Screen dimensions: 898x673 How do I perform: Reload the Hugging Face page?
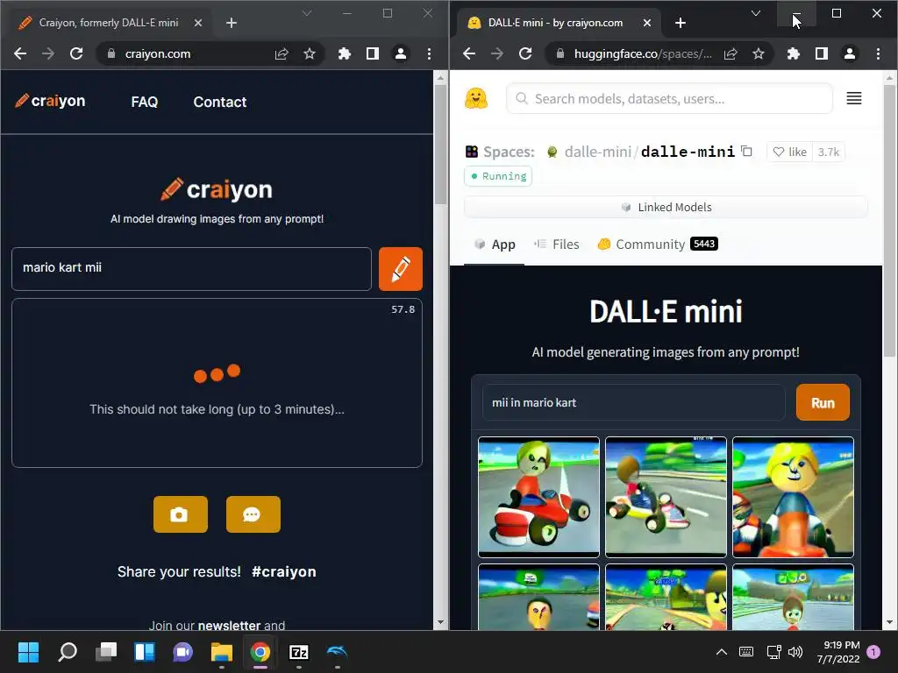525,53
